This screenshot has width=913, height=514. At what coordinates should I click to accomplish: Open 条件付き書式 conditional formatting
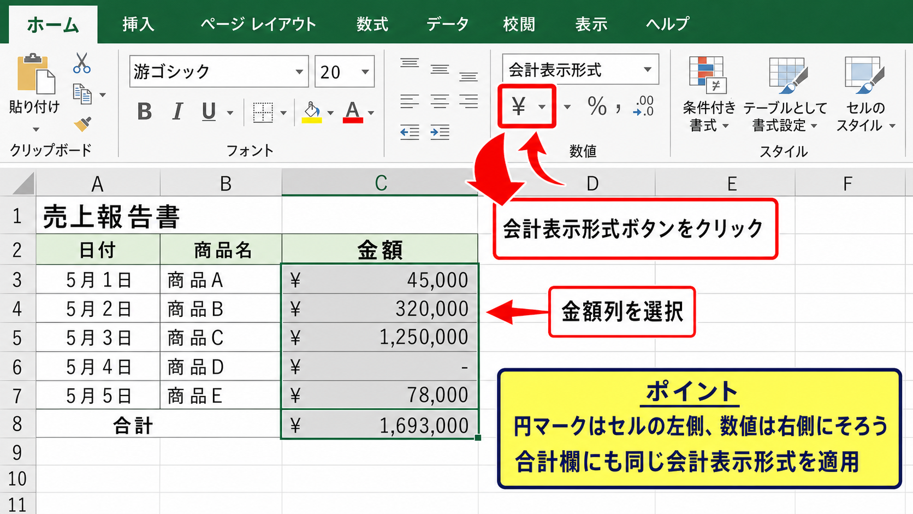[709, 94]
